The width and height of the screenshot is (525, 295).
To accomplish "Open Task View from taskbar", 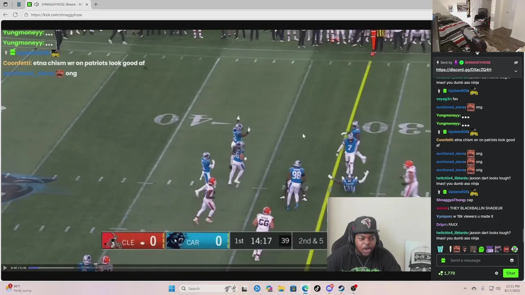I will (244, 288).
